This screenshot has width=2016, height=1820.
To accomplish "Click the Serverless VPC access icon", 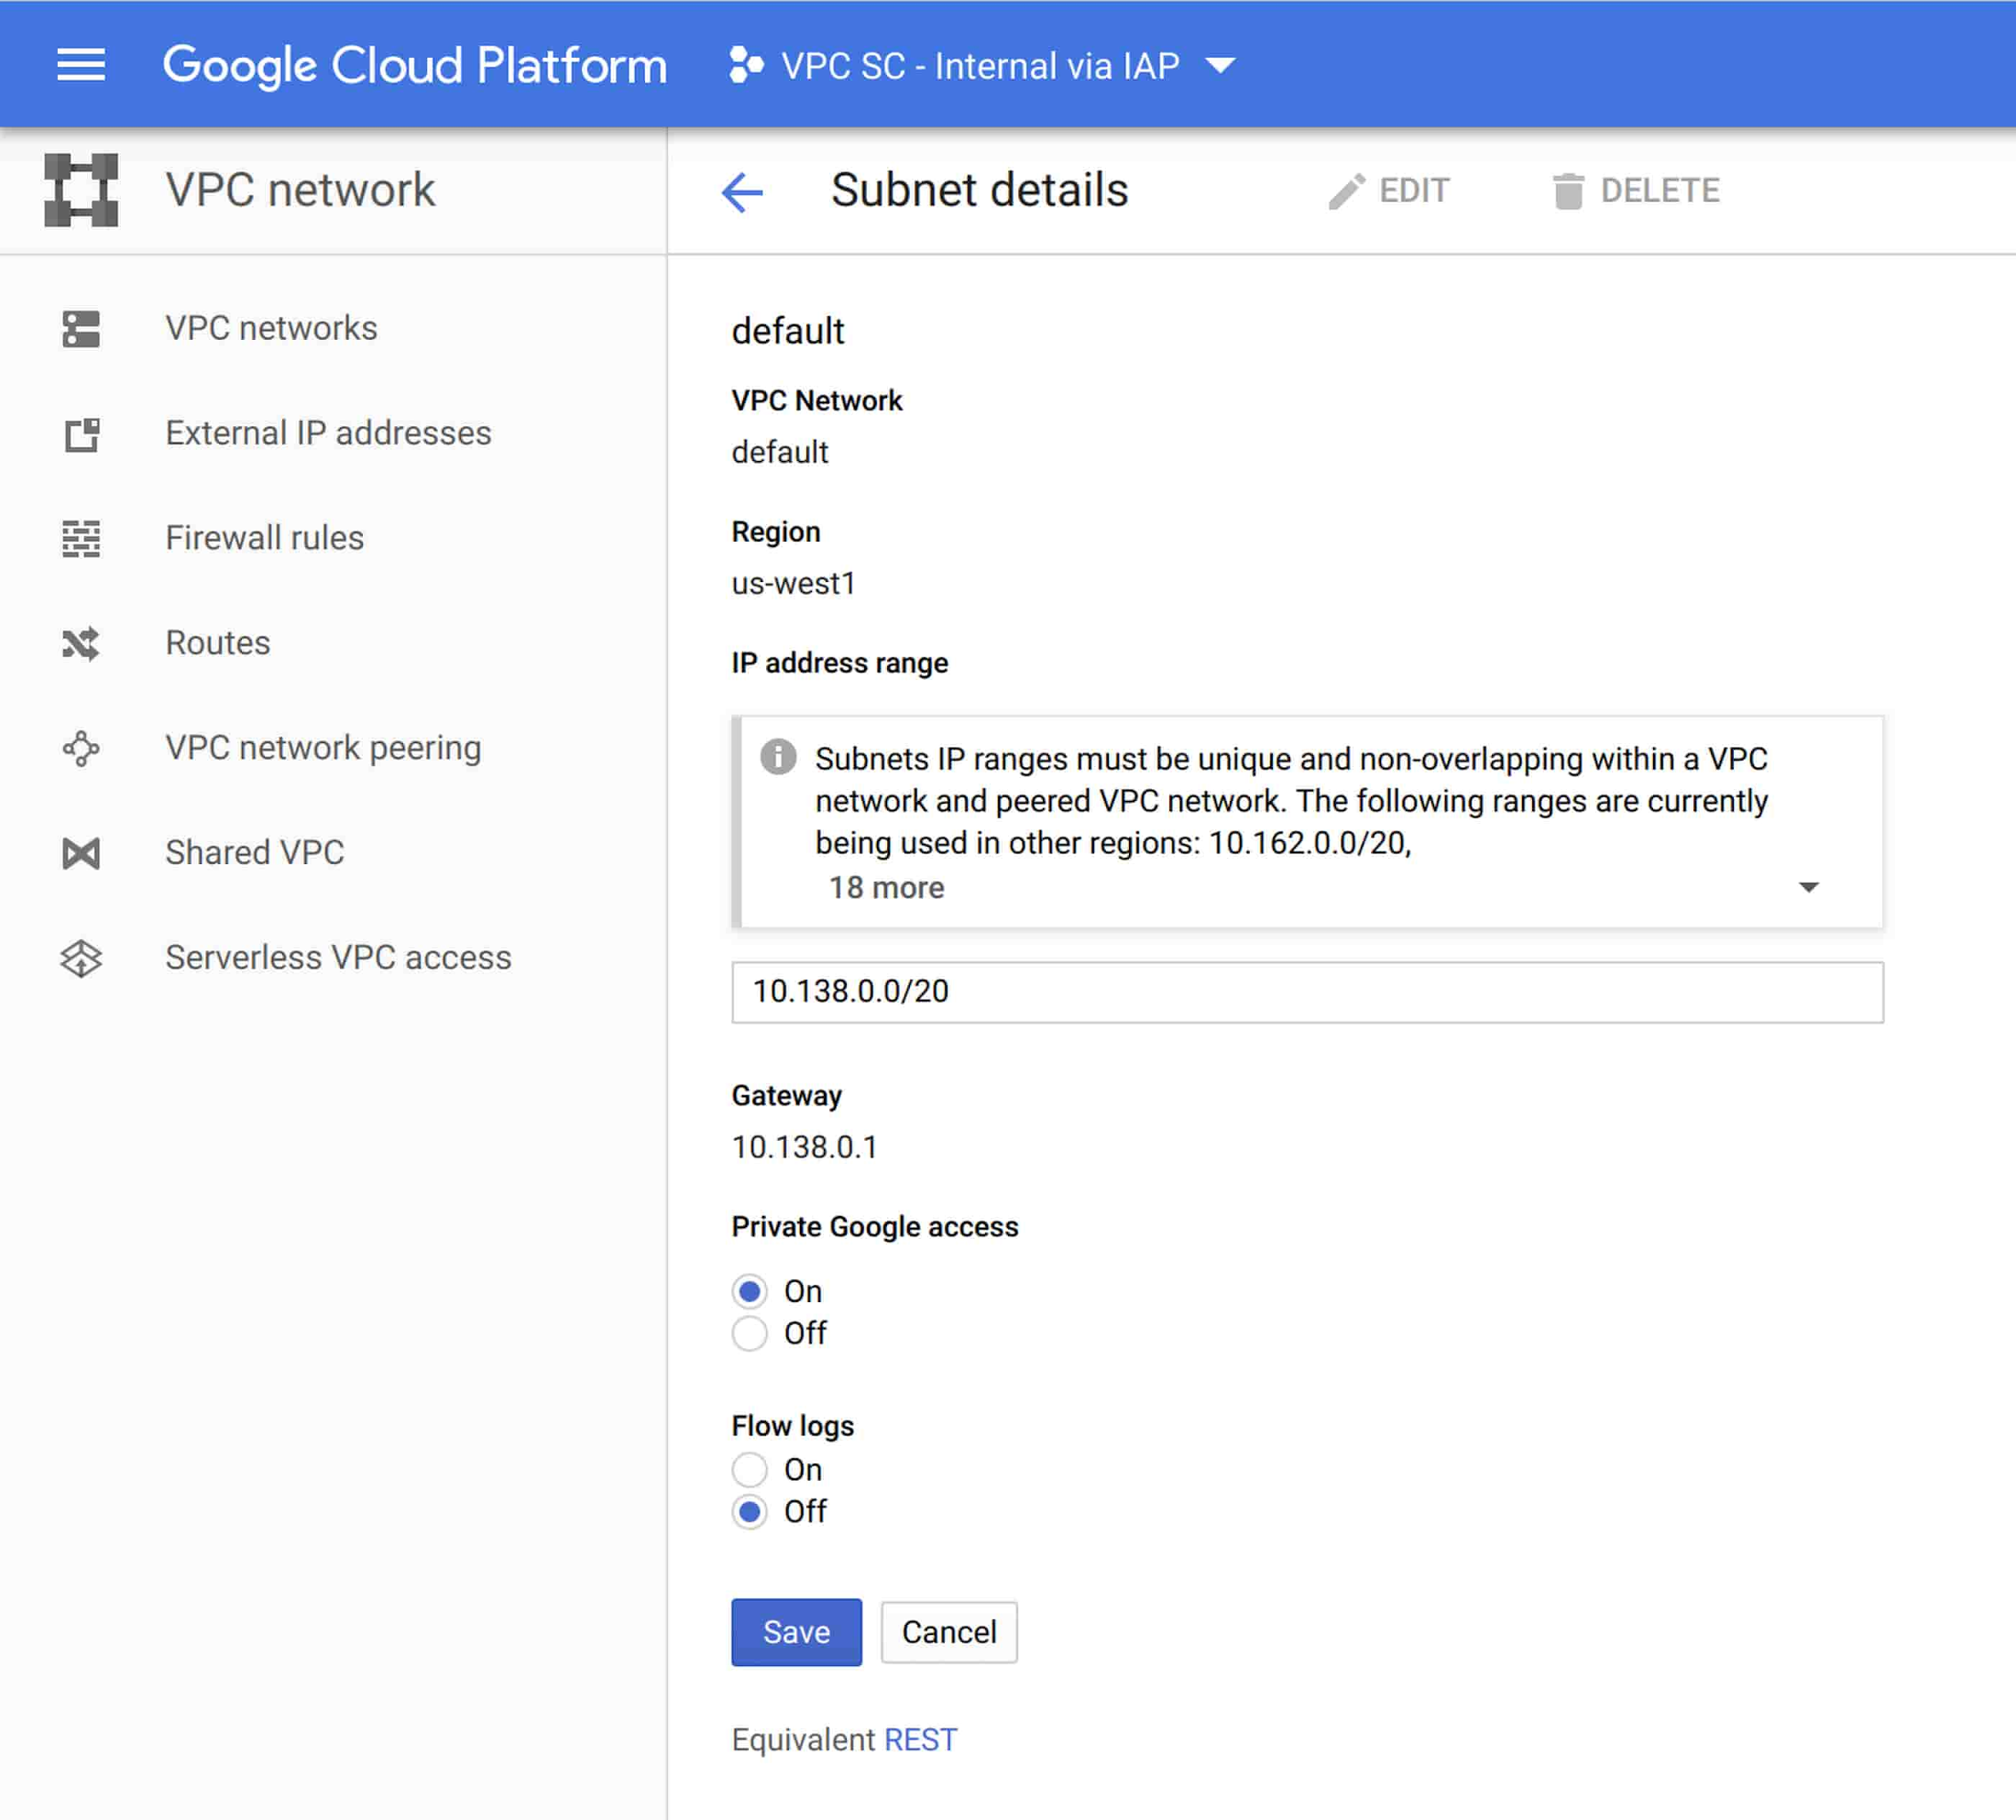I will coord(82,958).
